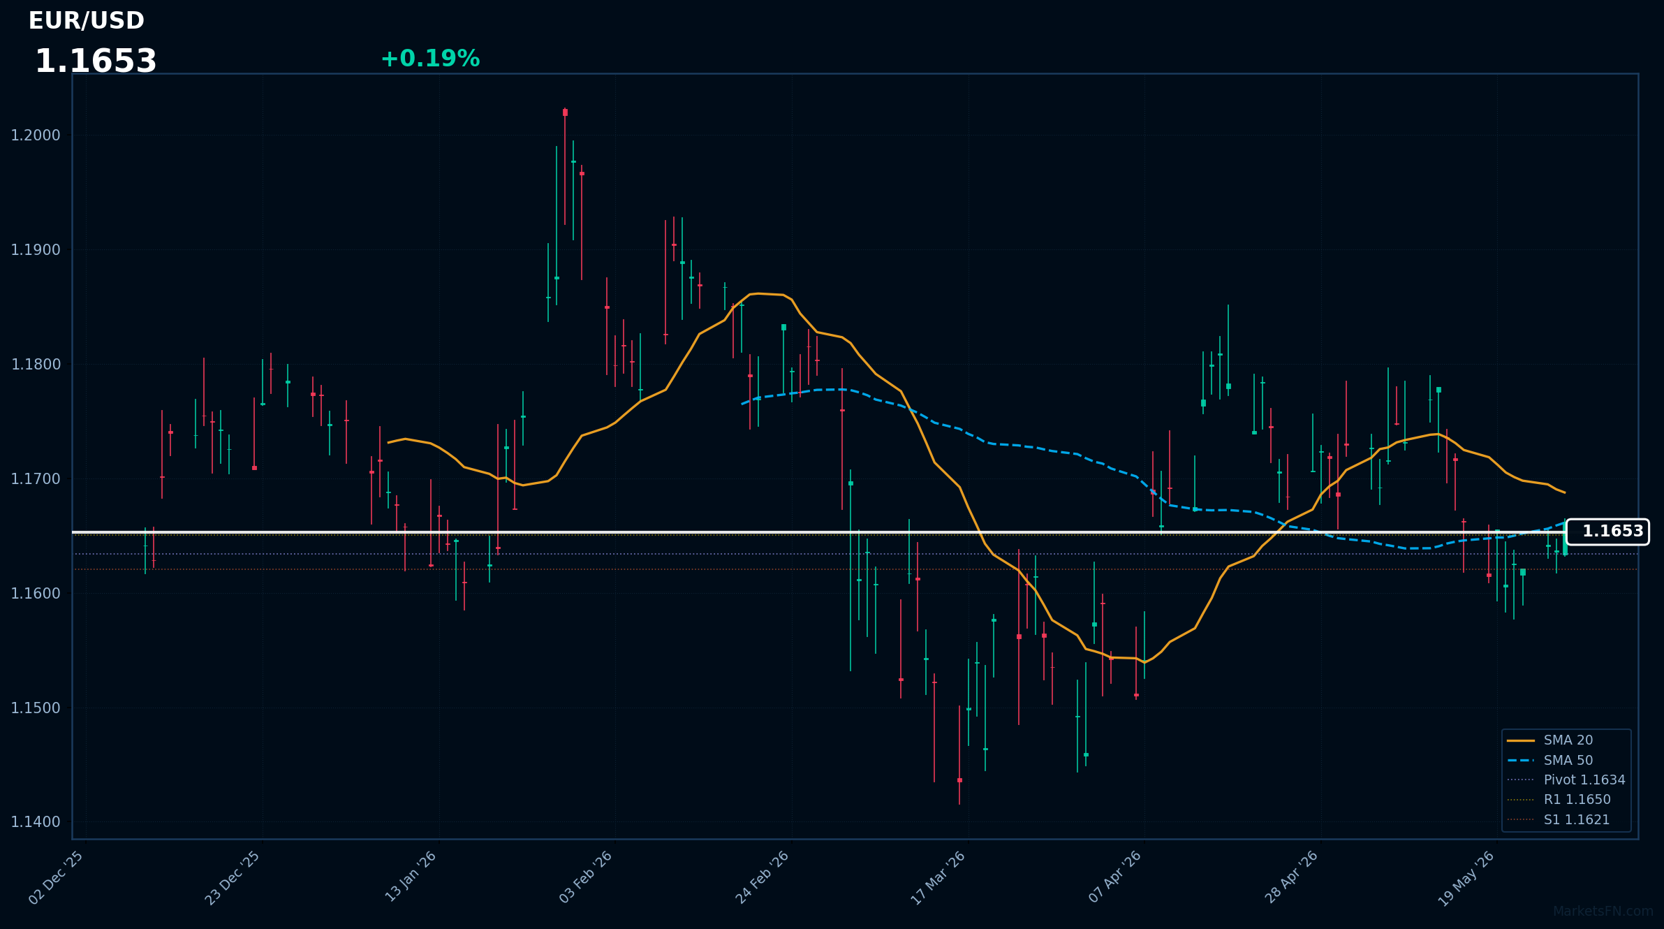Viewport: 1664px width, 929px height.
Task: Click the orange SMA 20 line swatch in legend
Action: pyautogui.click(x=1521, y=740)
